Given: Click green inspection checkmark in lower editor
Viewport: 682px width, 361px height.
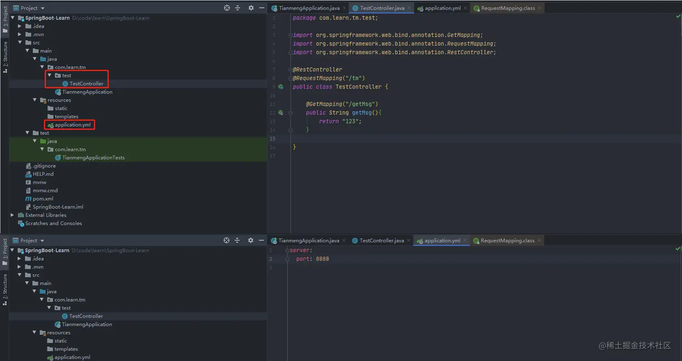Looking at the screenshot, I should (677, 249).
